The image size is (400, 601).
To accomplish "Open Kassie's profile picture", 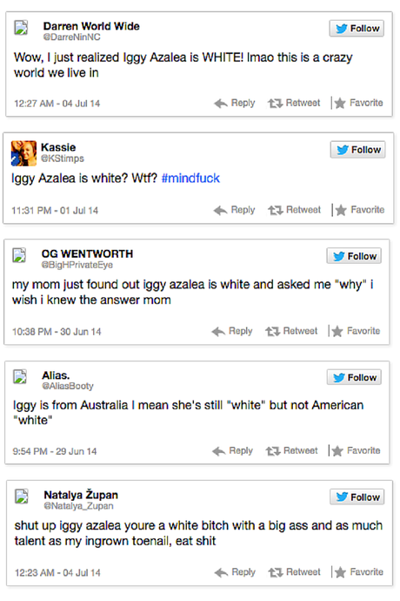I will (x=23, y=153).
